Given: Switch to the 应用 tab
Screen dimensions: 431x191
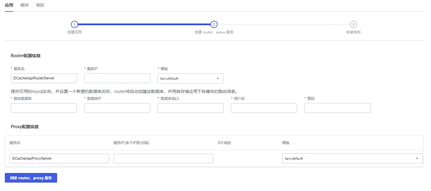Looking at the screenshot, I should pos(9,5).
